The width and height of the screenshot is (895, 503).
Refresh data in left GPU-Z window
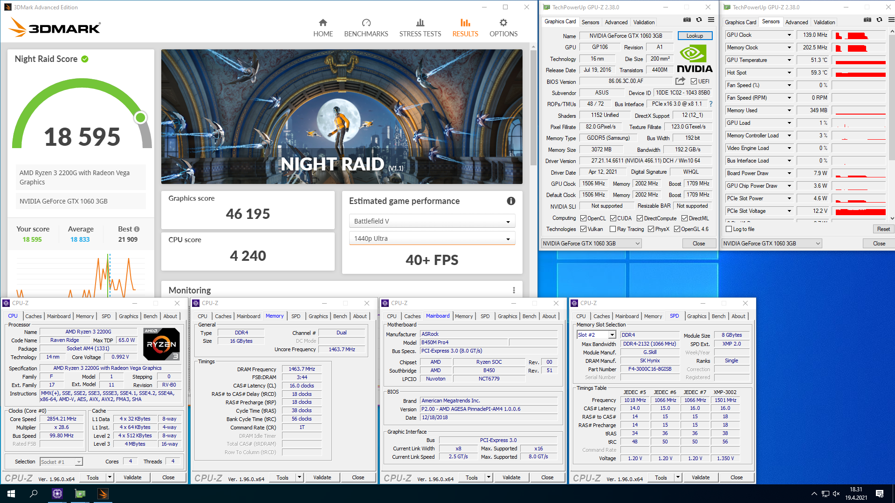click(x=699, y=20)
